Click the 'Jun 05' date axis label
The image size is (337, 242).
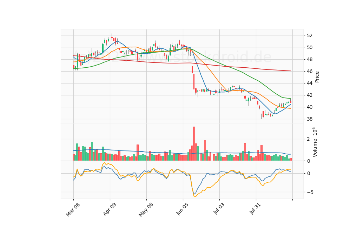[182, 209]
